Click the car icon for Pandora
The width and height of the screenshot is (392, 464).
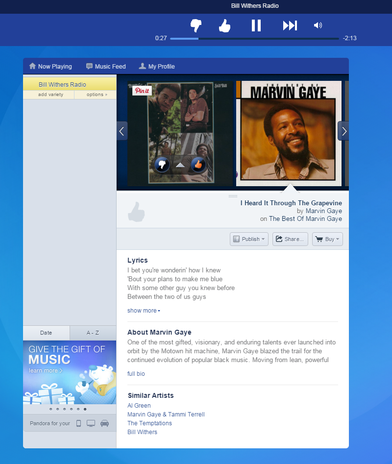pos(104,423)
